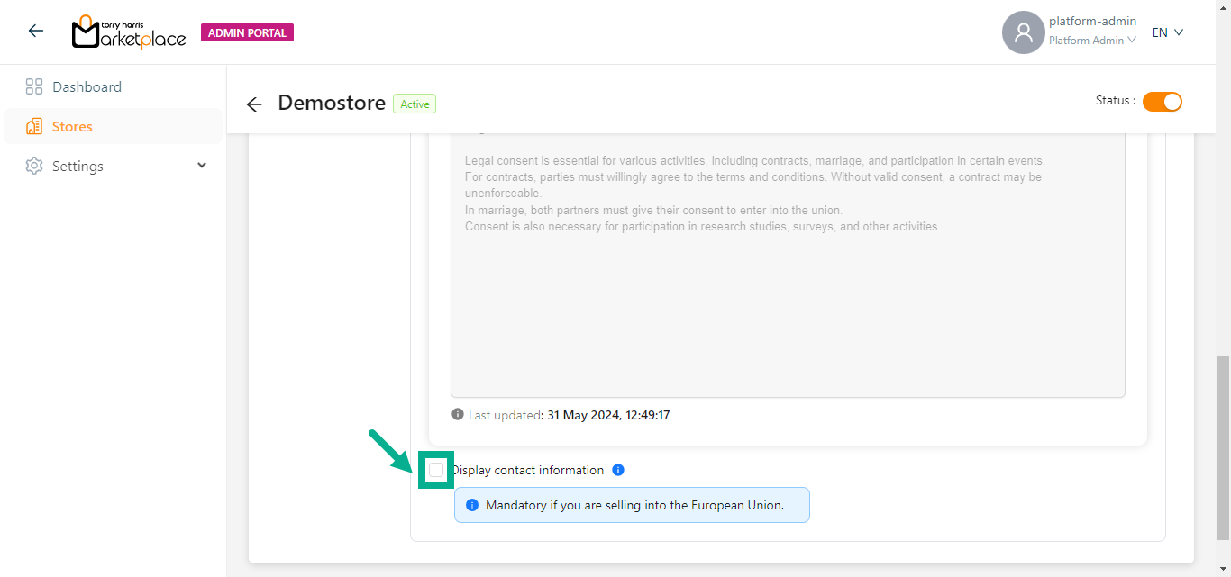
Task: Open Dashboard from the sidebar
Action: pyautogui.click(x=87, y=87)
